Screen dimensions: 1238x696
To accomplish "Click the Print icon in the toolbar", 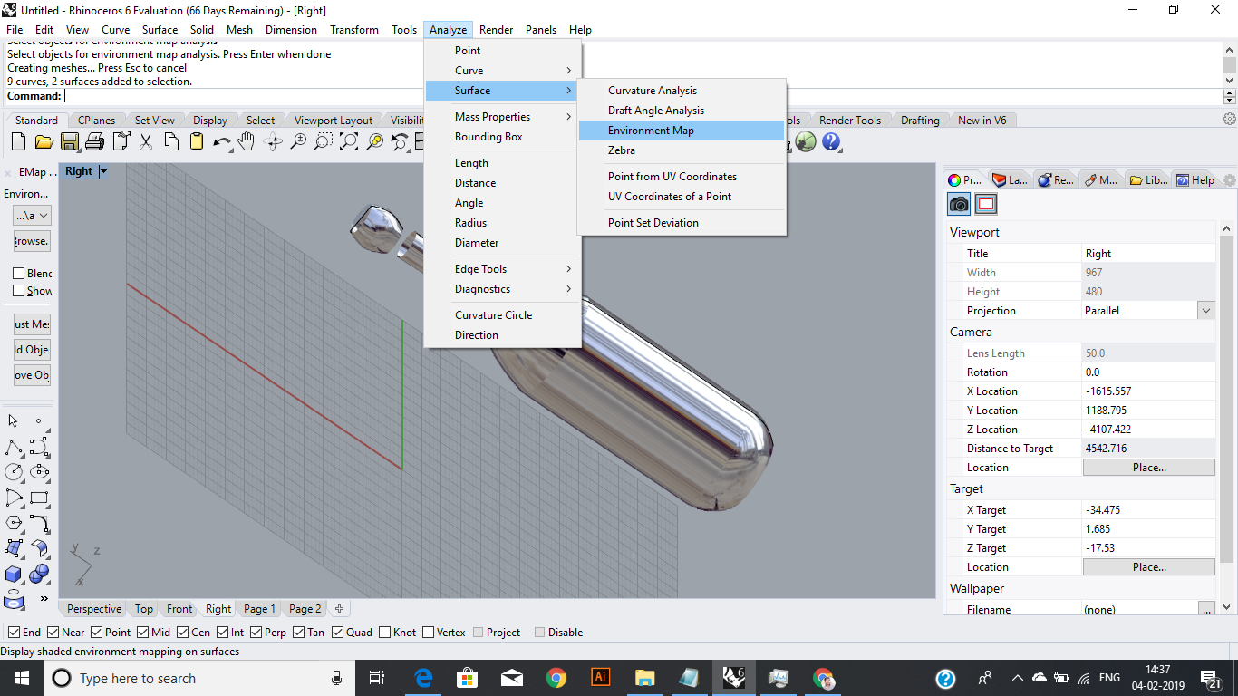I will (94, 141).
